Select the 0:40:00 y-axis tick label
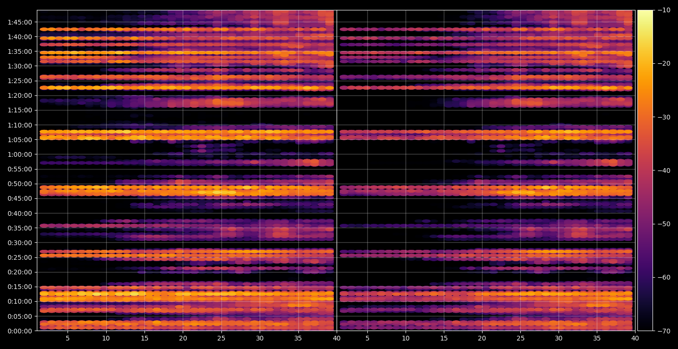This screenshot has height=349, width=678. point(20,213)
